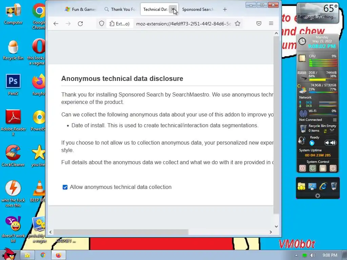This screenshot has height=260, width=347.
Task: Click the gadget C: drive usage bar
Action: (323, 92)
